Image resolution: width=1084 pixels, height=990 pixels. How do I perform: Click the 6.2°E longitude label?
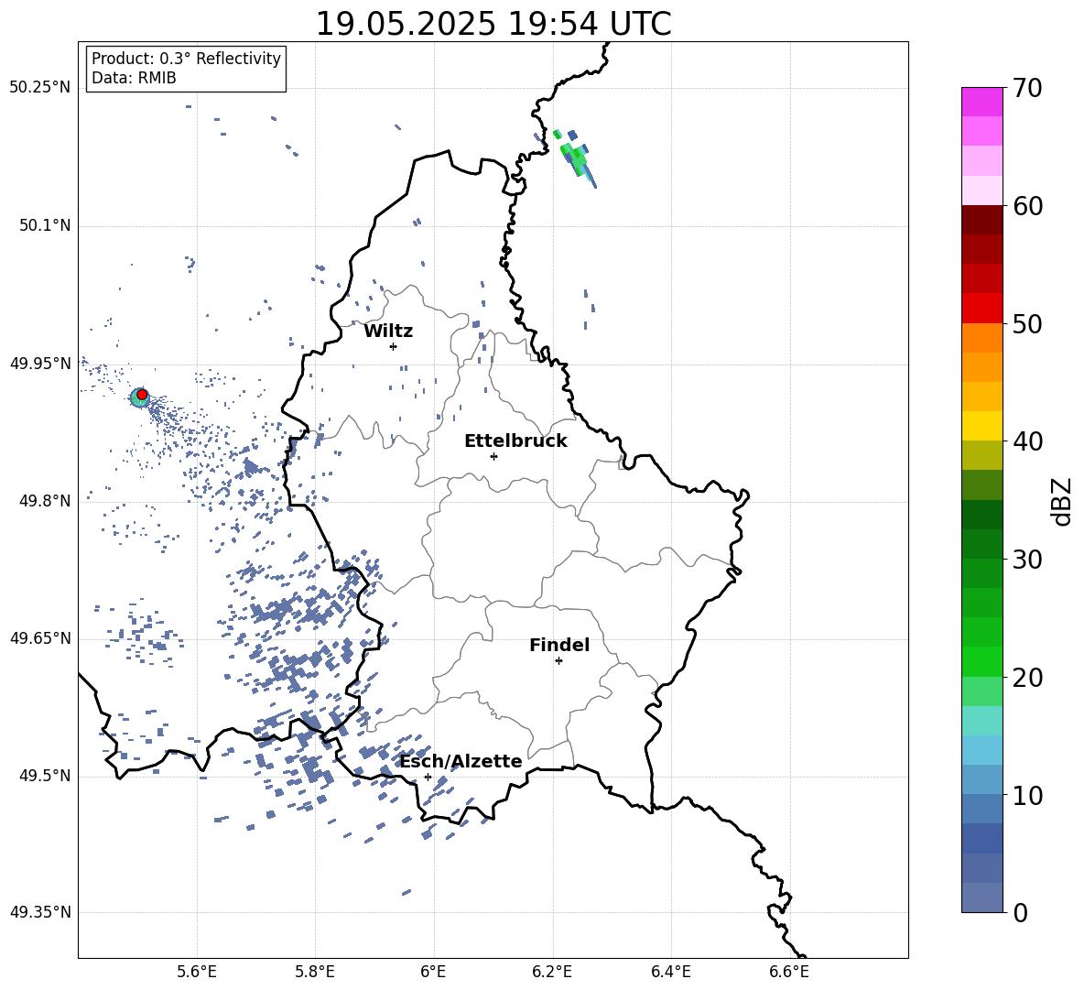point(552,972)
